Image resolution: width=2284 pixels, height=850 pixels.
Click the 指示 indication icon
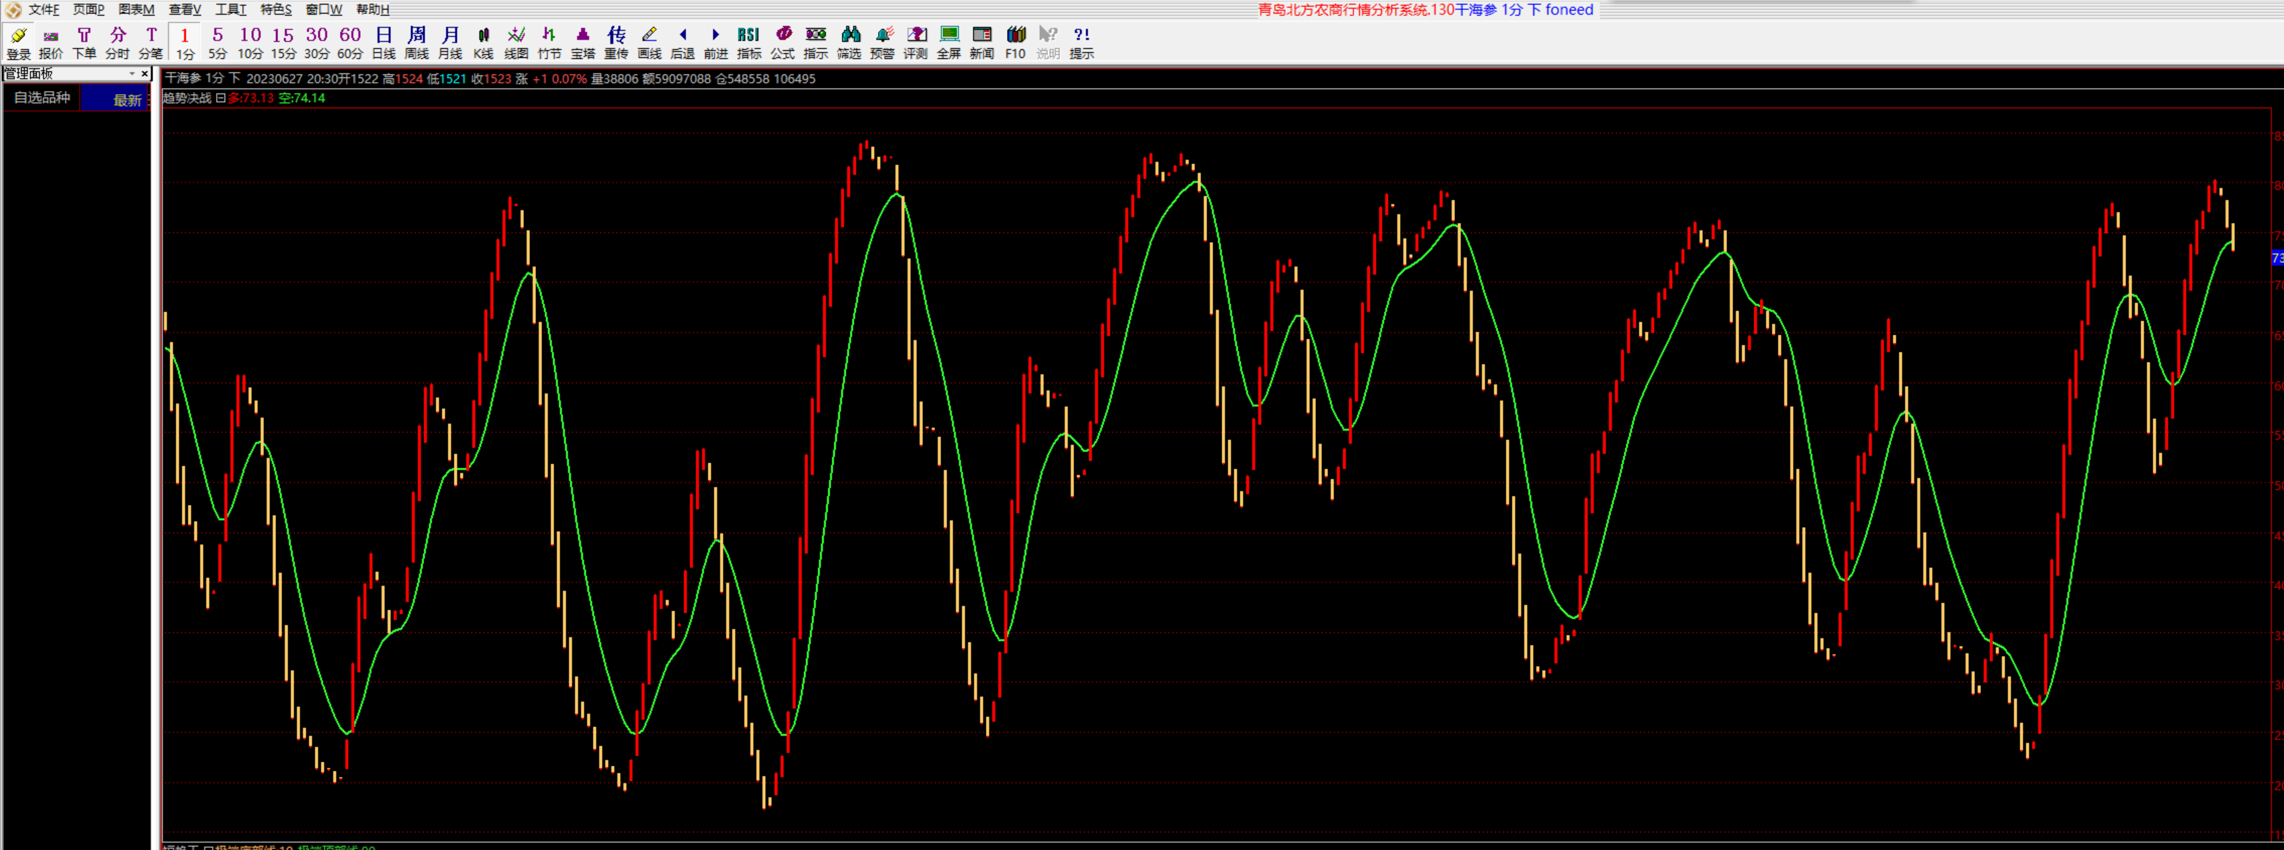816,42
